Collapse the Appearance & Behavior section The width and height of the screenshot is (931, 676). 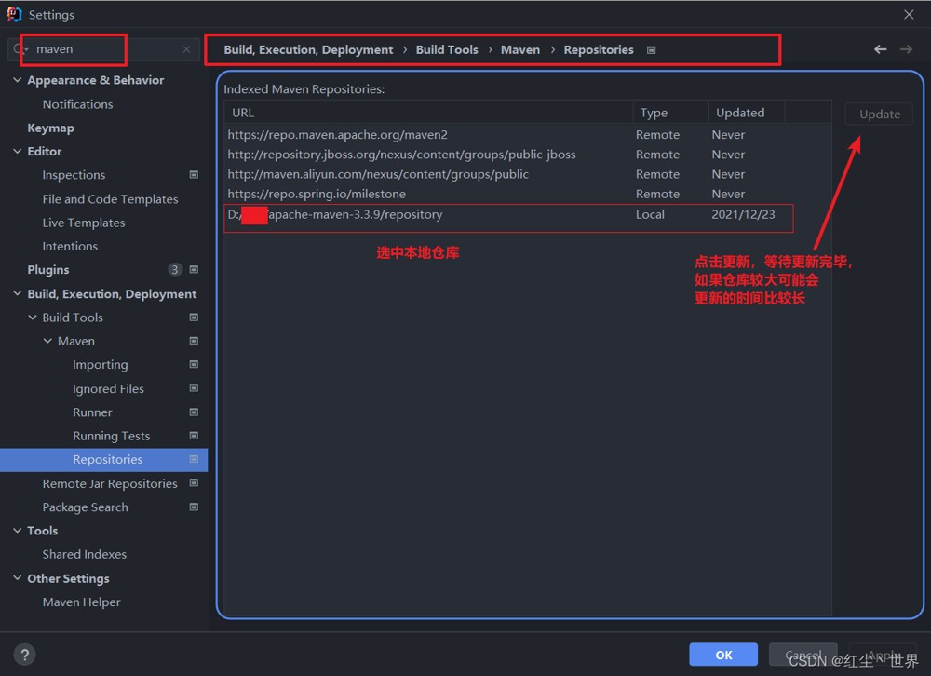(x=17, y=79)
